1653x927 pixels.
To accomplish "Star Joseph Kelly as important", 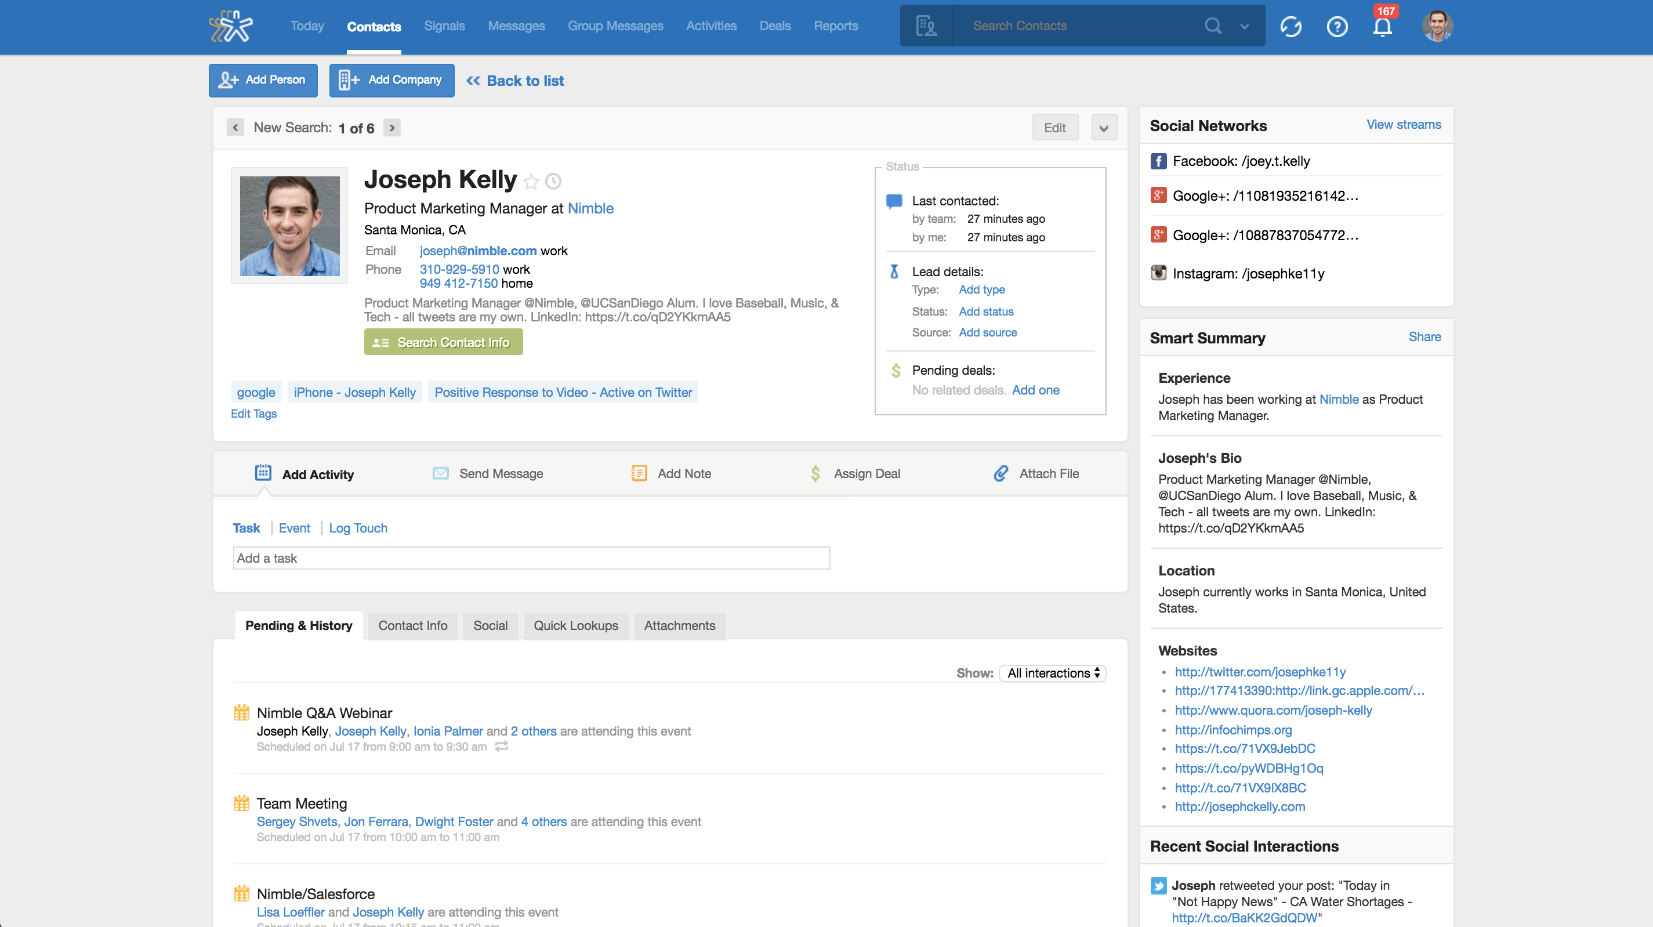I will 531,182.
